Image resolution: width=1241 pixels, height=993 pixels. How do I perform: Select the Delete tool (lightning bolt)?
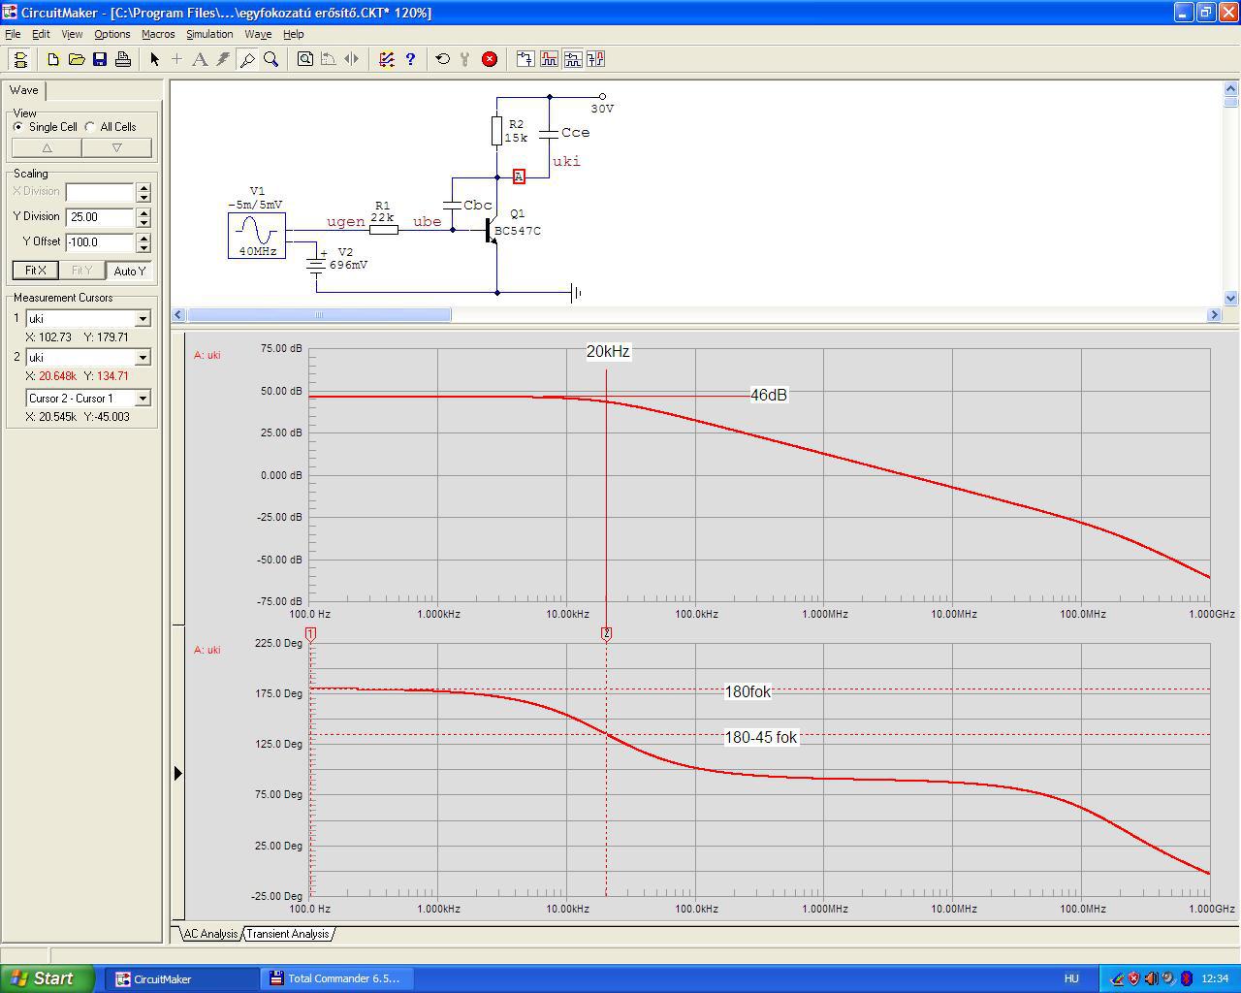coord(223,59)
